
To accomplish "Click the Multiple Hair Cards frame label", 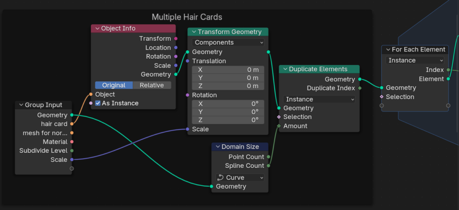I will tap(187, 17).
